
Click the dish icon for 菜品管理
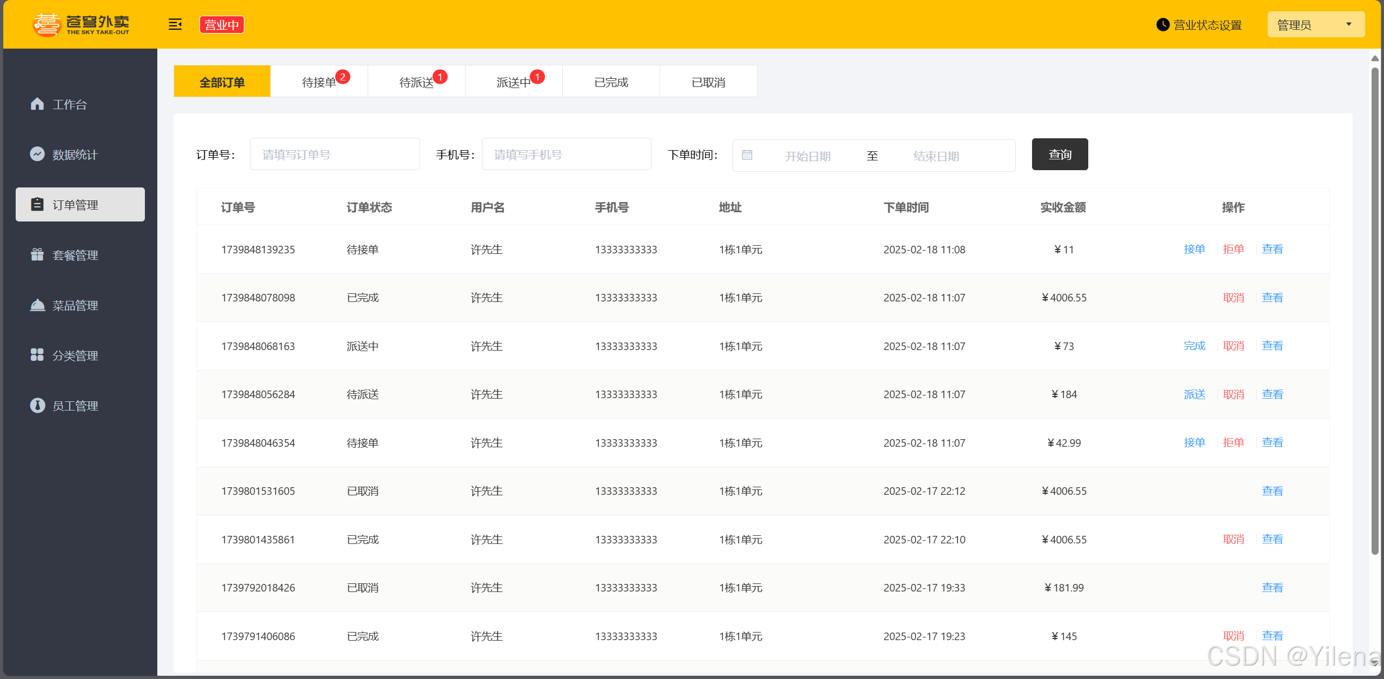pos(37,305)
